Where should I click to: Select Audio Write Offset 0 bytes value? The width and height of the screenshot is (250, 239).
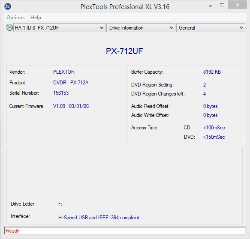coord(210,115)
